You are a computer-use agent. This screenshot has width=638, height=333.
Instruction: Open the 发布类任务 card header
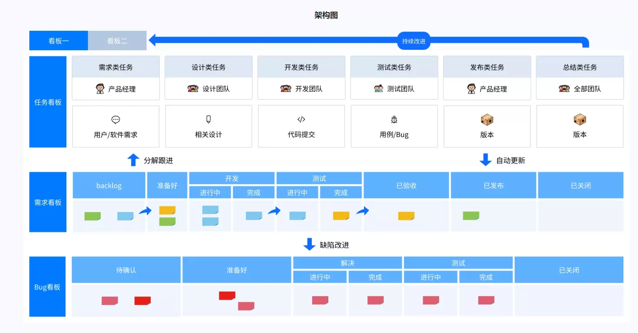tap(487, 67)
